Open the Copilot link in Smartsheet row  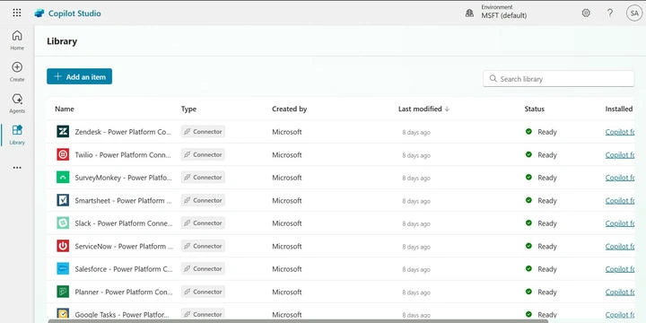[620, 201]
